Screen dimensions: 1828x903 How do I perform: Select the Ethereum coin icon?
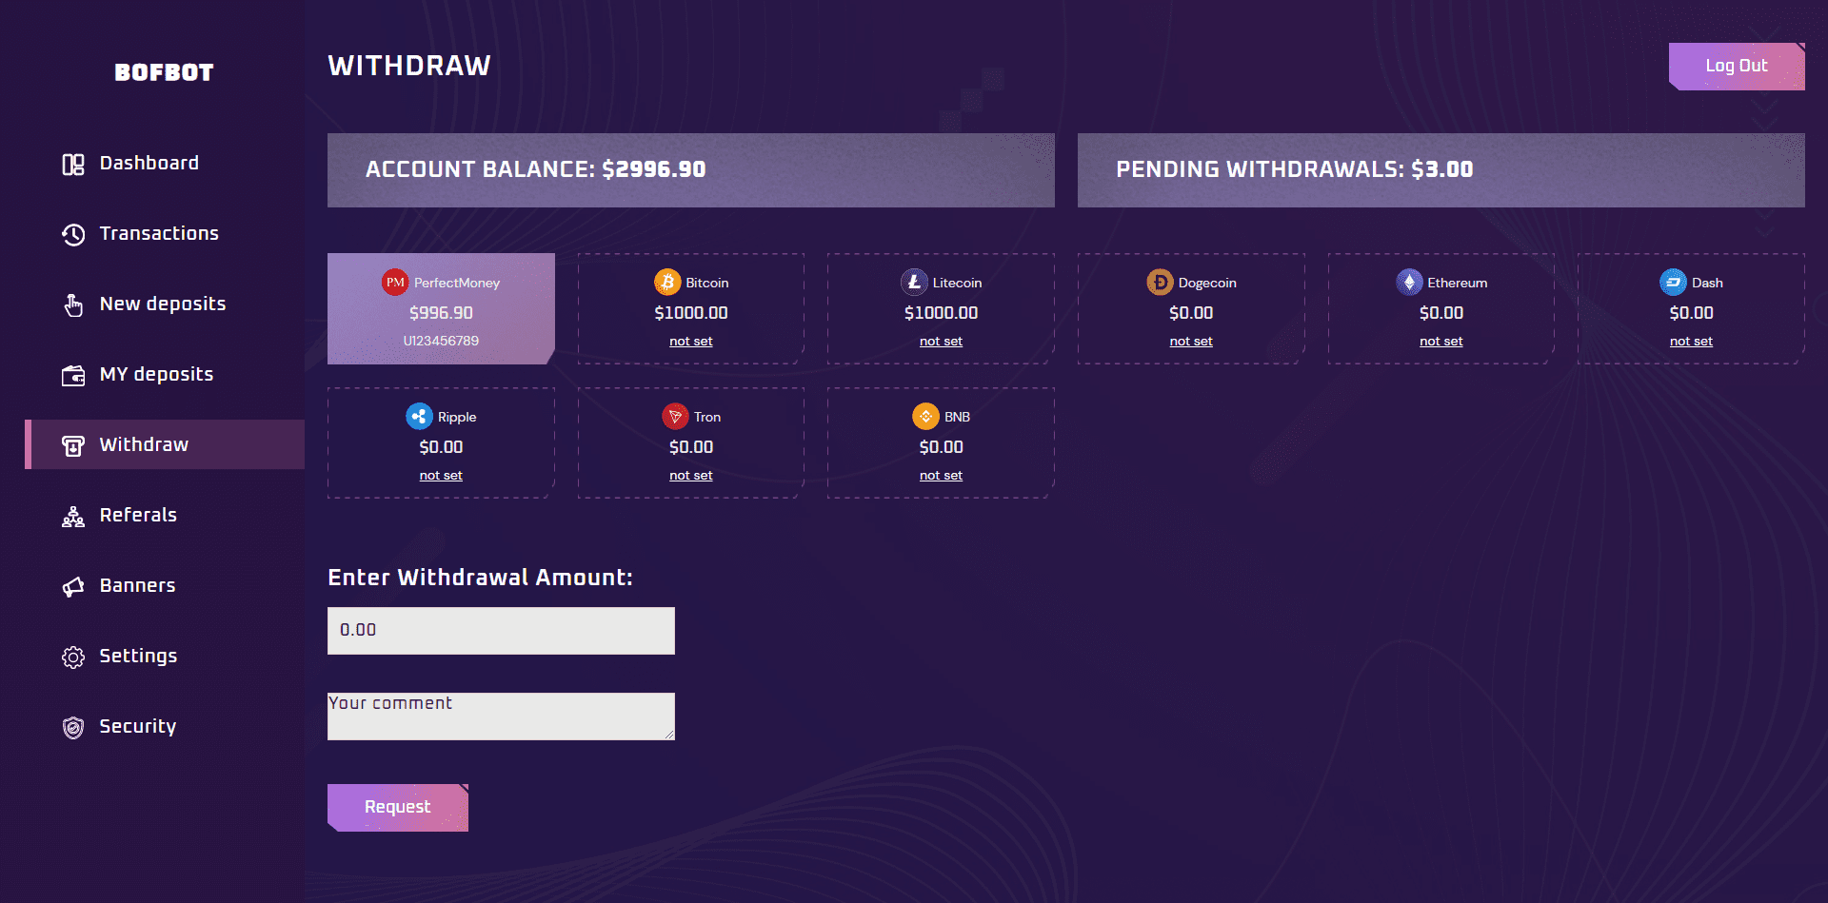1409,283
